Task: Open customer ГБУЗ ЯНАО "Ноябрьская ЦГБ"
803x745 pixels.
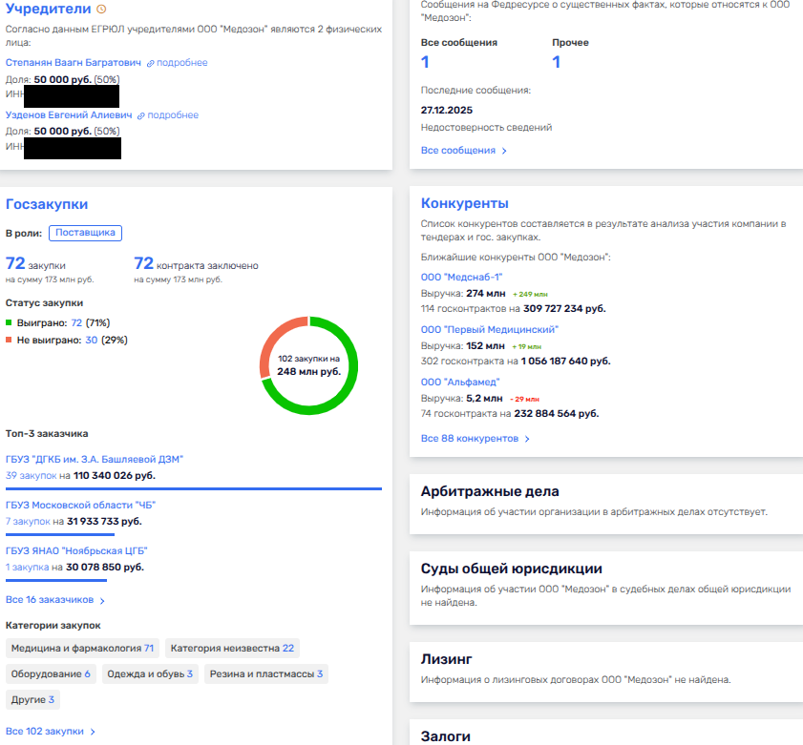Action: (77, 551)
